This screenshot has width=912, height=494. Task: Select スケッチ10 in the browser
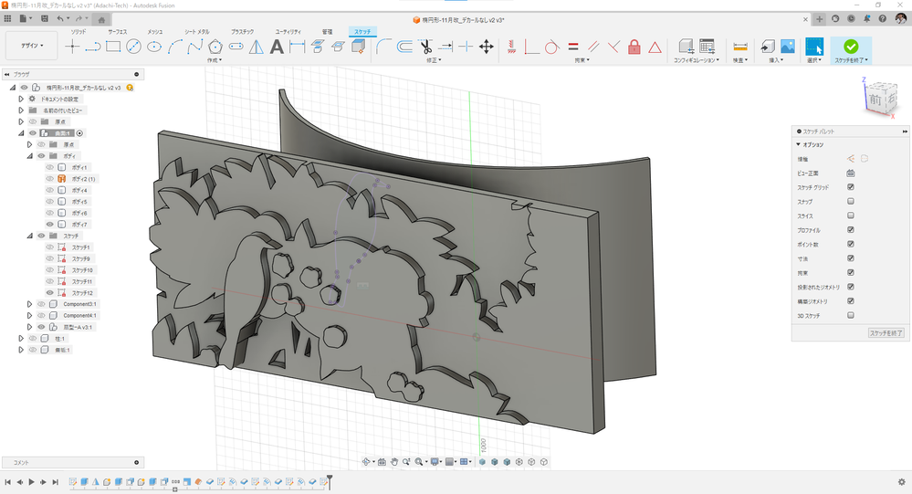pyautogui.click(x=81, y=270)
